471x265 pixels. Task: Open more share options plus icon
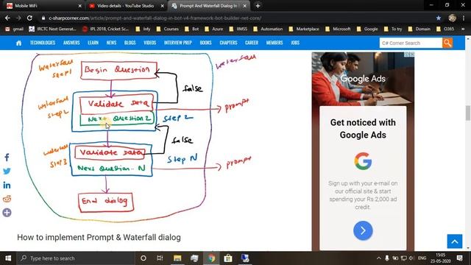[7, 213]
